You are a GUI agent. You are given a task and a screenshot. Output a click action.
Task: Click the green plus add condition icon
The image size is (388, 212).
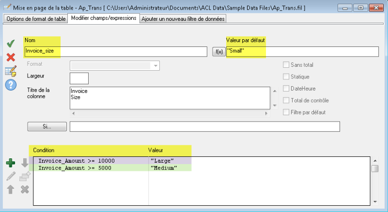11,164
